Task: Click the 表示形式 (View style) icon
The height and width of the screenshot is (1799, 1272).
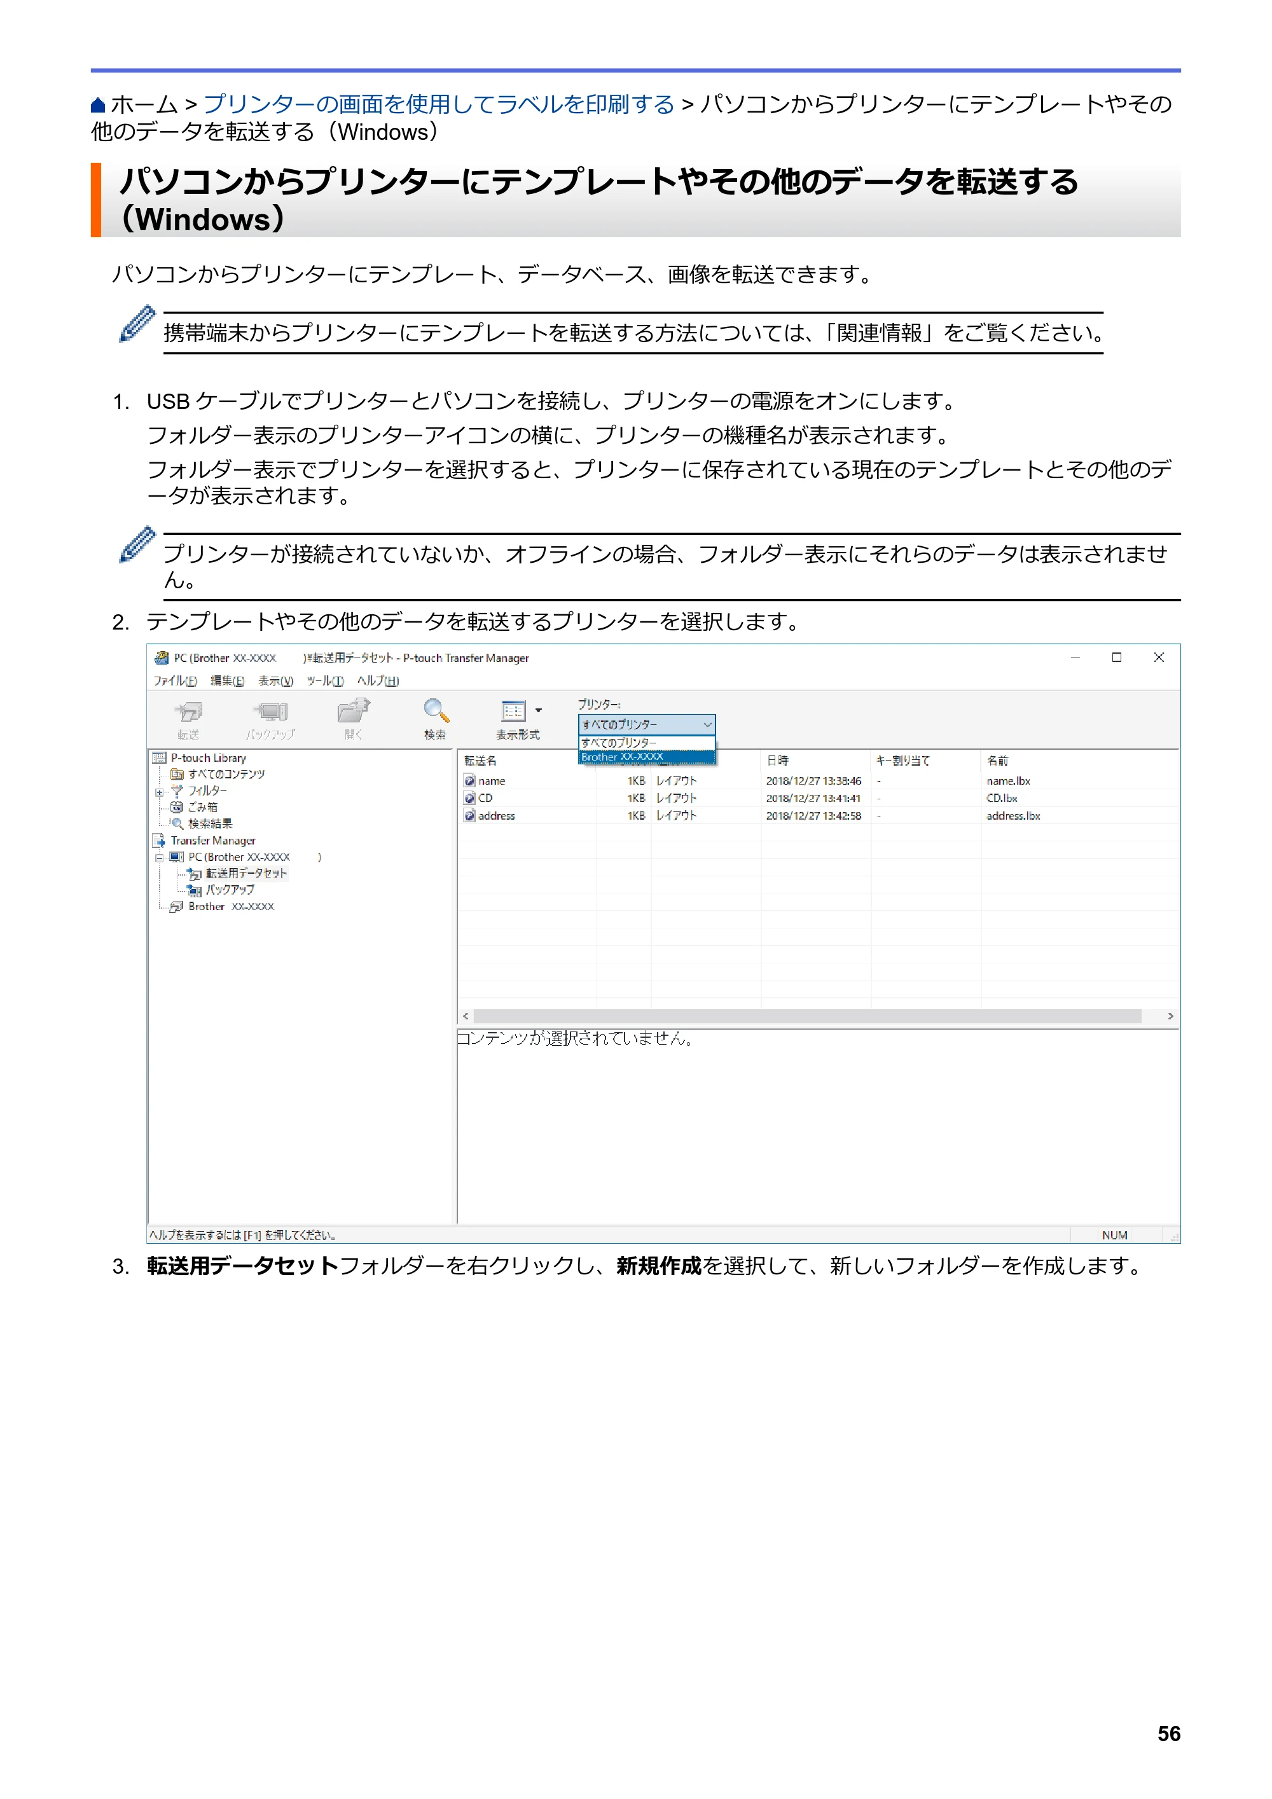Action: pos(513,711)
